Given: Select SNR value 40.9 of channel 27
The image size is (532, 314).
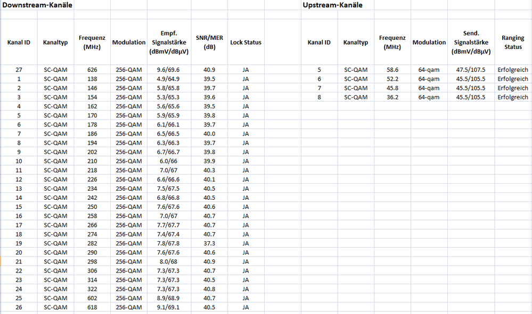Looking at the screenshot, I should [x=210, y=70].
